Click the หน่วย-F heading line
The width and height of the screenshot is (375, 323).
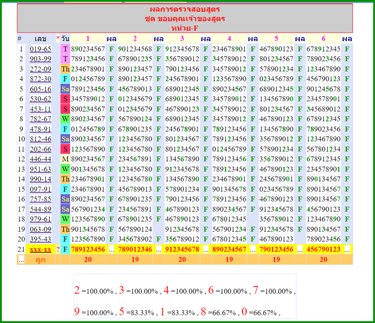pos(185,28)
